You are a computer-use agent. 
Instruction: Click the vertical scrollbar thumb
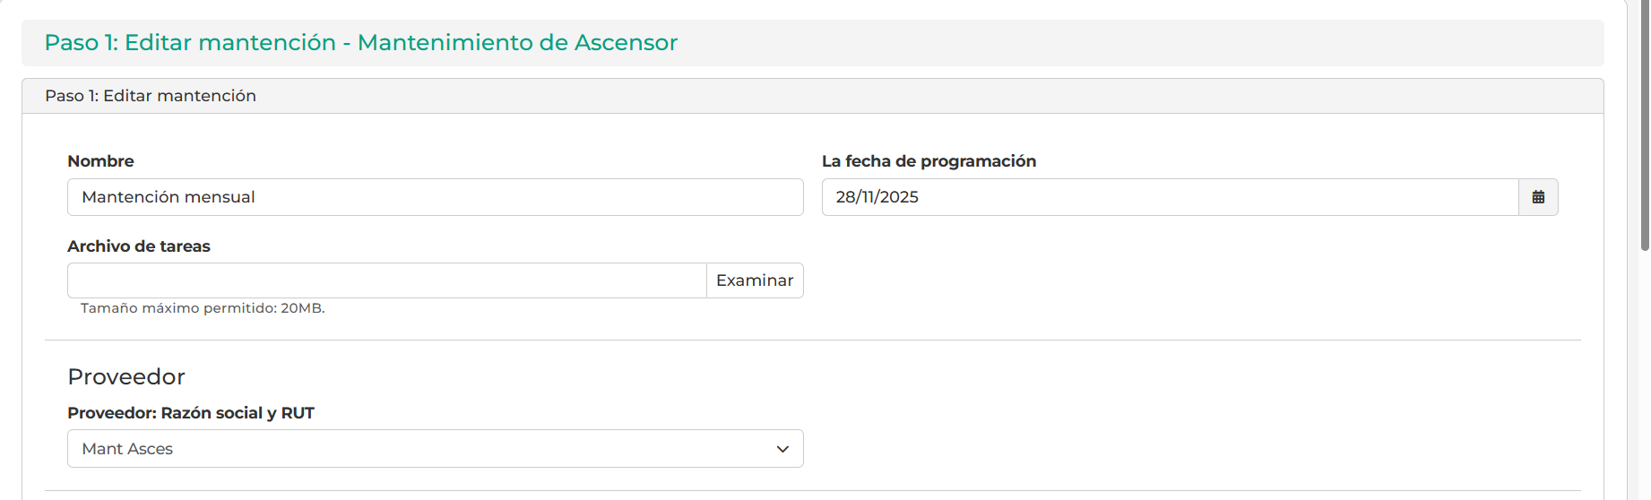click(1645, 125)
